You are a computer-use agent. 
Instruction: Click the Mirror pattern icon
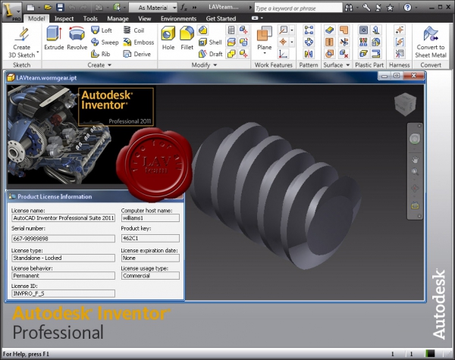[x=309, y=54]
